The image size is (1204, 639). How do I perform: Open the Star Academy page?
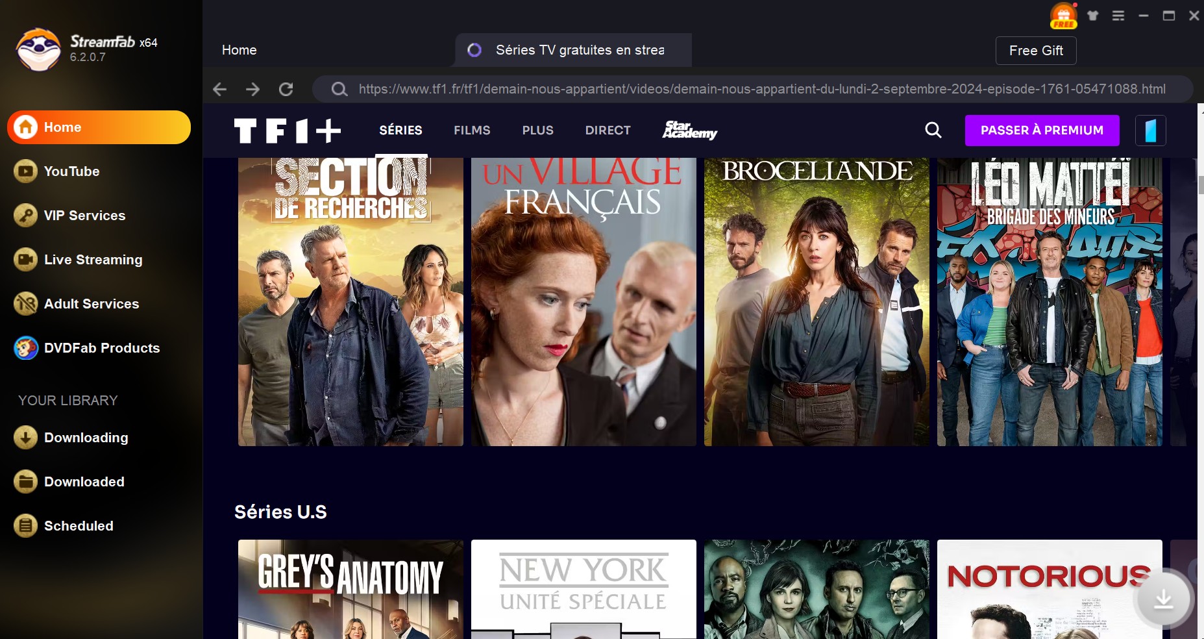click(689, 131)
